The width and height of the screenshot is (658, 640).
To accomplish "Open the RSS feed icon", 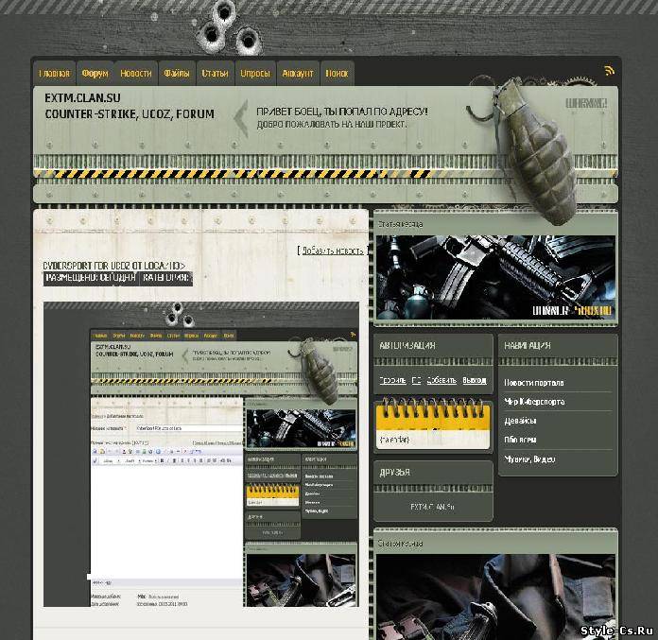I will (610, 71).
